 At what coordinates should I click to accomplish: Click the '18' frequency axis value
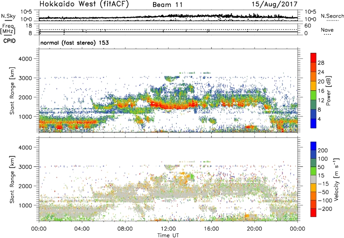[x=29, y=26]
